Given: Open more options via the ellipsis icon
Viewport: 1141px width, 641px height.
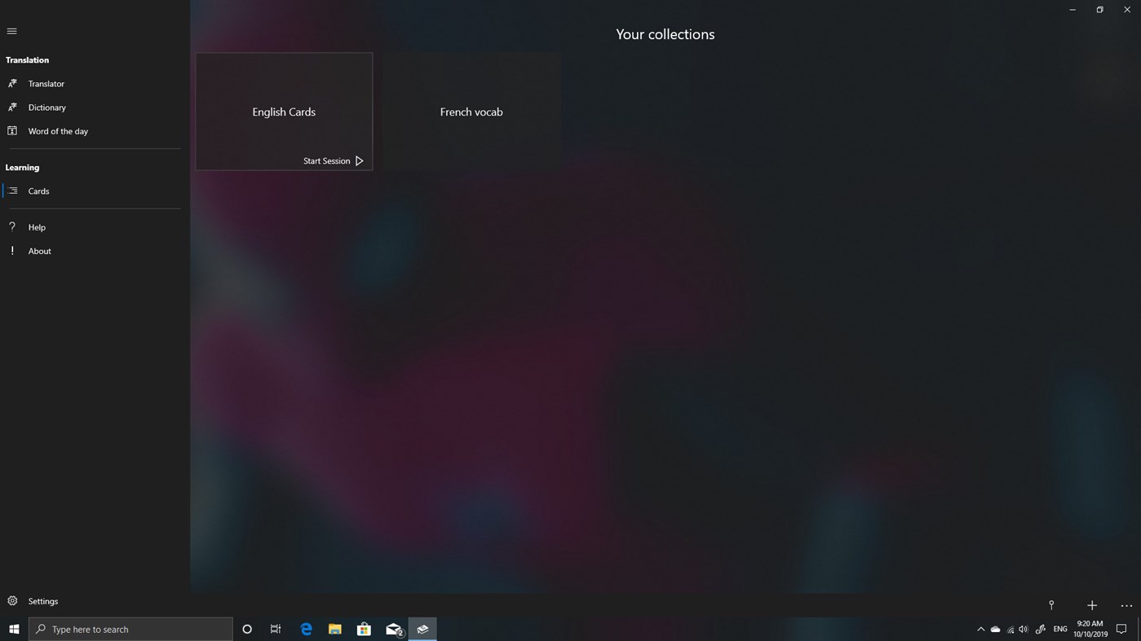Looking at the screenshot, I should [x=1126, y=605].
